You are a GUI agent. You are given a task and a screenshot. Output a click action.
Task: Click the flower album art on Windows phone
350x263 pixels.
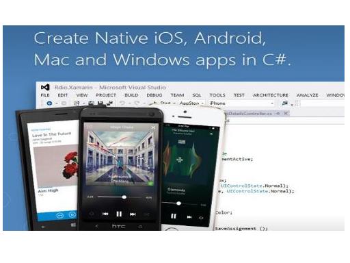click(56, 166)
